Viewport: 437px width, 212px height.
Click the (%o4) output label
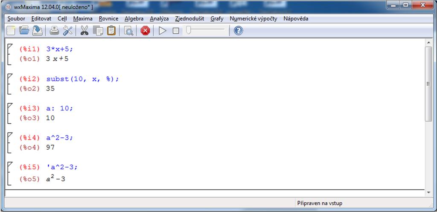click(x=29, y=148)
